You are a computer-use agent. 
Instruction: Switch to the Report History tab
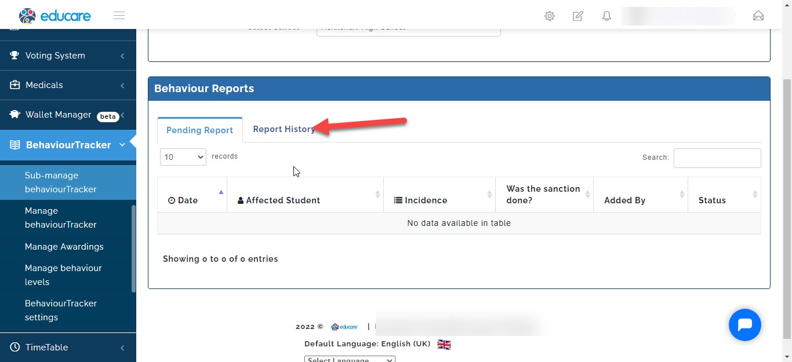pyautogui.click(x=284, y=129)
